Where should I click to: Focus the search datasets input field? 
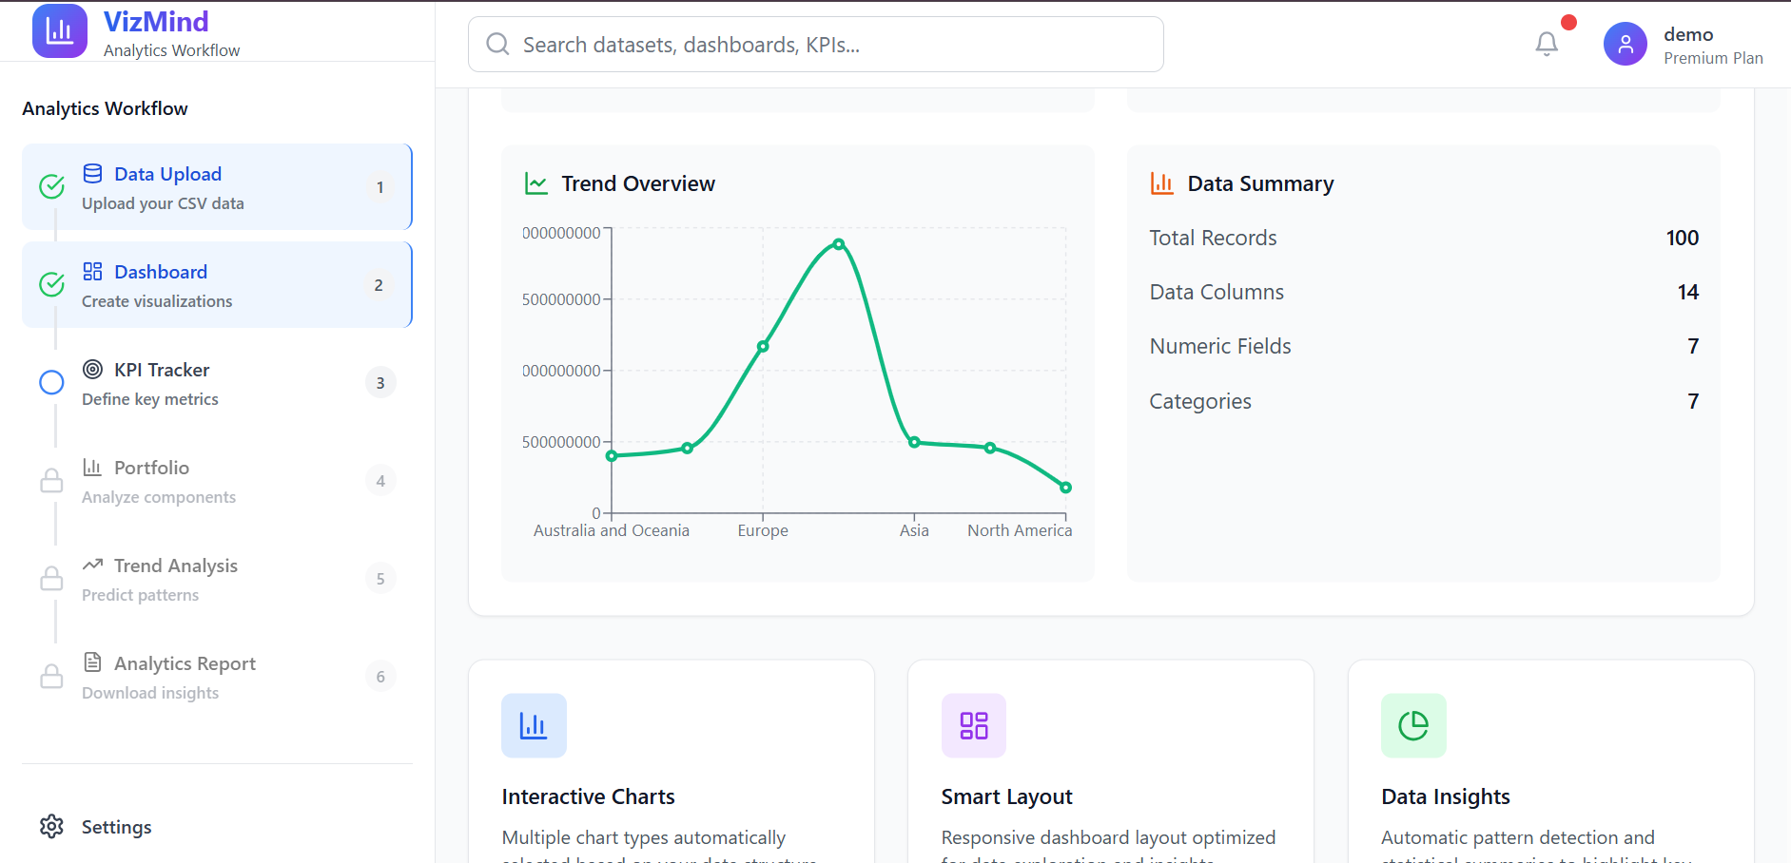tap(816, 44)
